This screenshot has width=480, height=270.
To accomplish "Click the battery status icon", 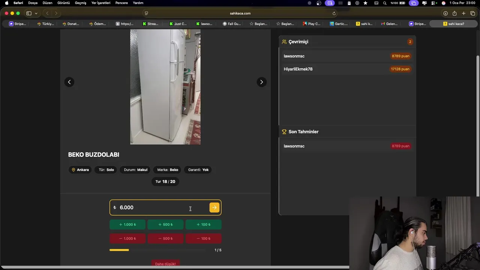I will click(403, 3).
